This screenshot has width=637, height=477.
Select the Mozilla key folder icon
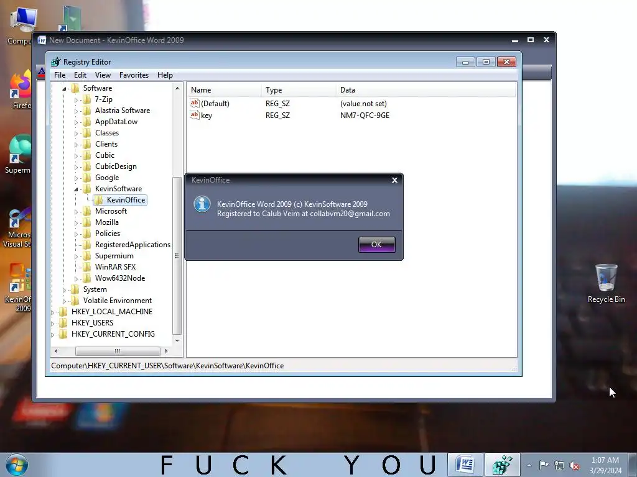(x=87, y=222)
